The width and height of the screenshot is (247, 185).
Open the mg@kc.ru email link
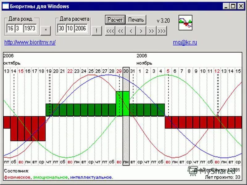coord(185,42)
